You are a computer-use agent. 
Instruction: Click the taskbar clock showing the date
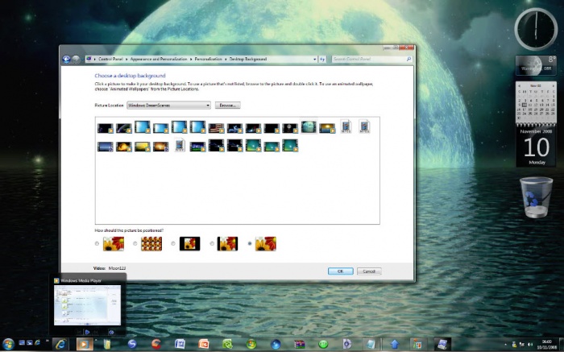[x=546, y=345]
